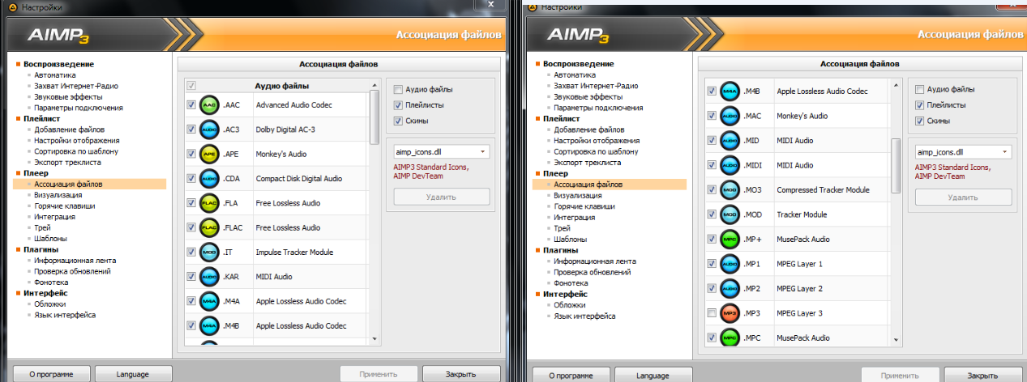Click the .AC3 Dolby Digital icon in left window
The image size is (1027, 382).
pos(209,129)
